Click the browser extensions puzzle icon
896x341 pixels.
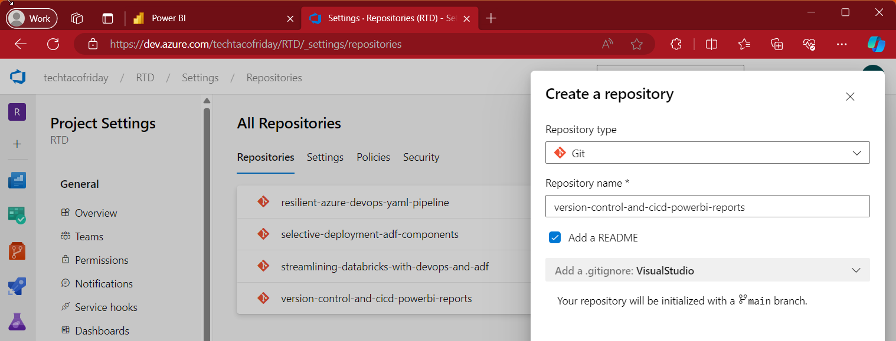pos(676,44)
